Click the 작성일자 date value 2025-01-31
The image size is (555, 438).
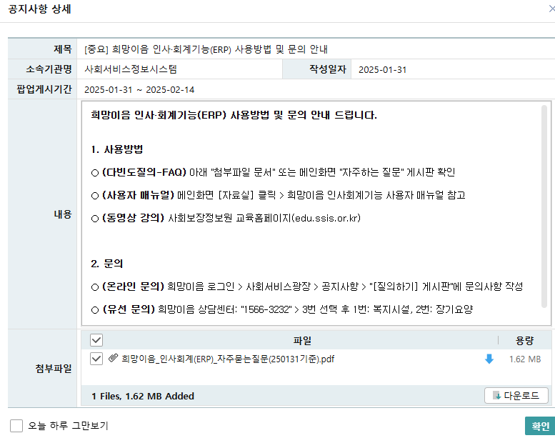point(382,70)
